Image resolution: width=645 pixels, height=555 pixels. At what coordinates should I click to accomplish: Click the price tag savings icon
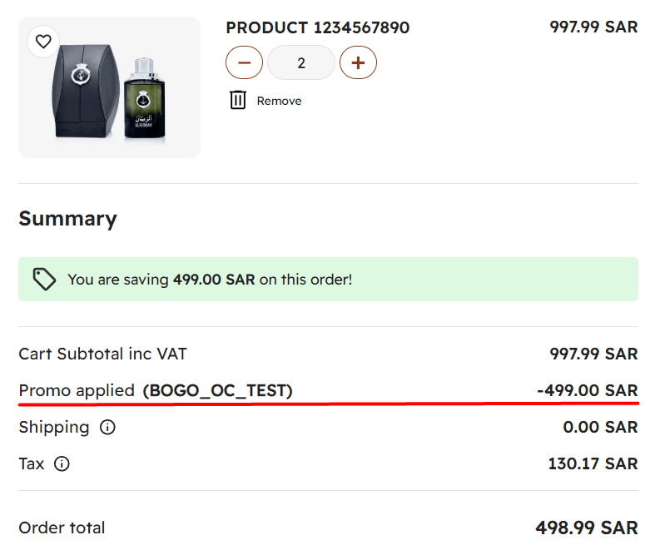coord(44,280)
